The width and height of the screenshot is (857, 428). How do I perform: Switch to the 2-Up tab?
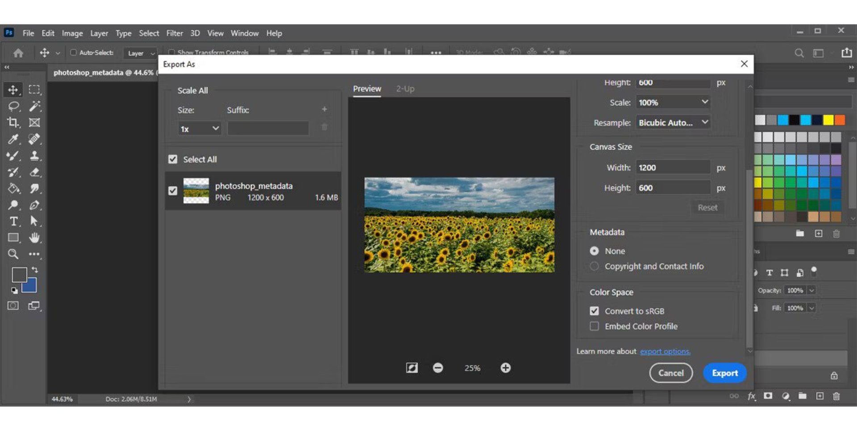(405, 89)
